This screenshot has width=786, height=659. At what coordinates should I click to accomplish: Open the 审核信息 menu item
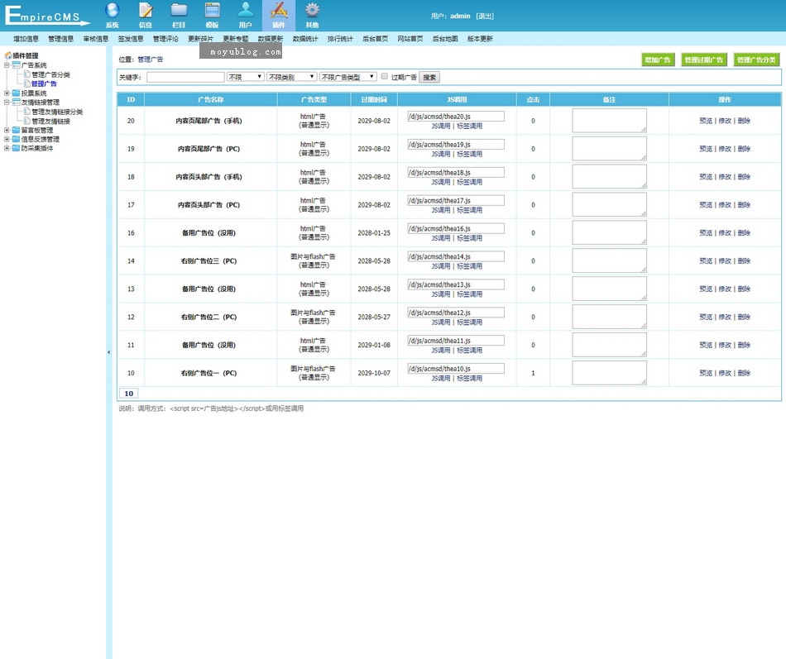[x=96, y=39]
